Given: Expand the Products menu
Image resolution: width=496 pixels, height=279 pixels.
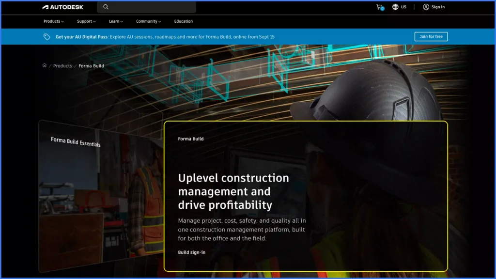Looking at the screenshot, I should point(53,21).
